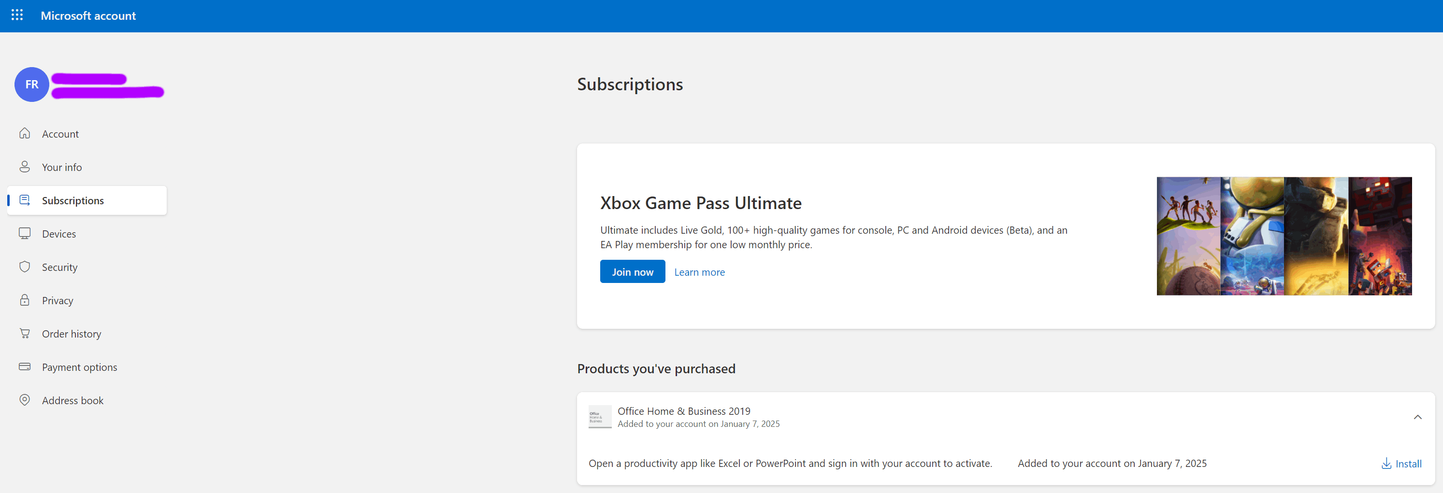Select Subscriptions in the sidebar

click(87, 200)
